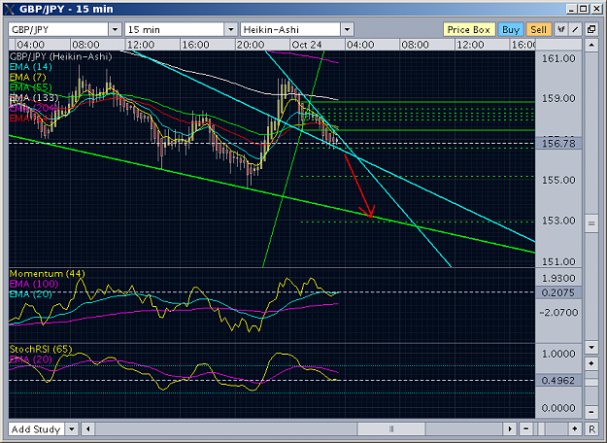
Task: Expand the Add Study dropdown arrow
Action: 72,429
